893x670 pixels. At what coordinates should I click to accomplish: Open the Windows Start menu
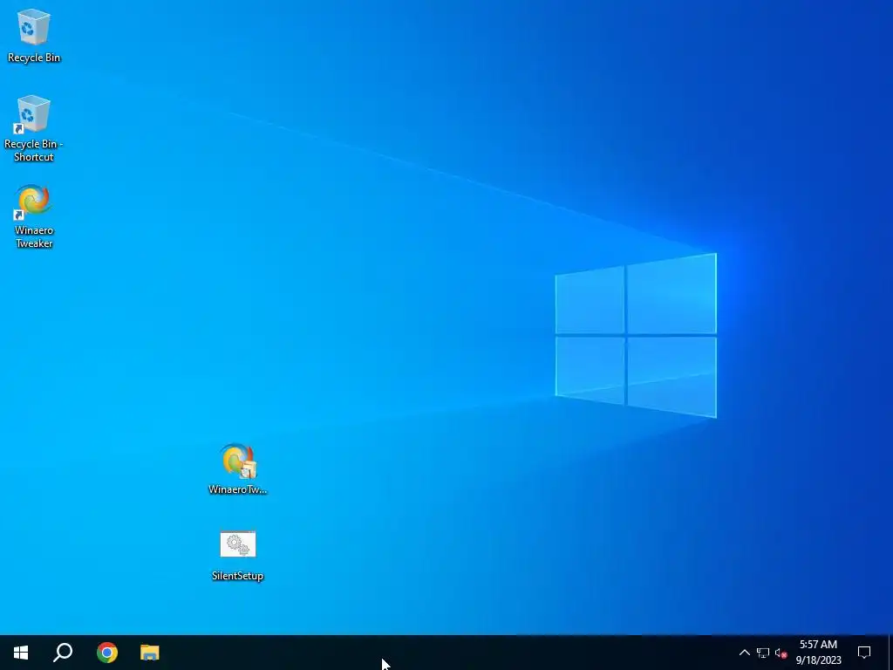[x=21, y=653]
